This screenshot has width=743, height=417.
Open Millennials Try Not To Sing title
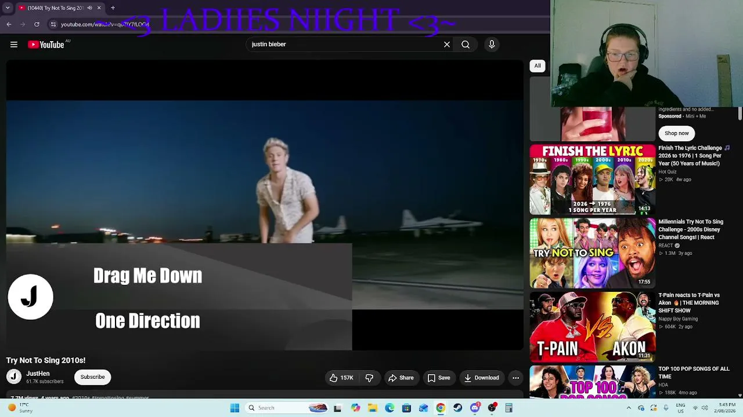pos(691,229)
